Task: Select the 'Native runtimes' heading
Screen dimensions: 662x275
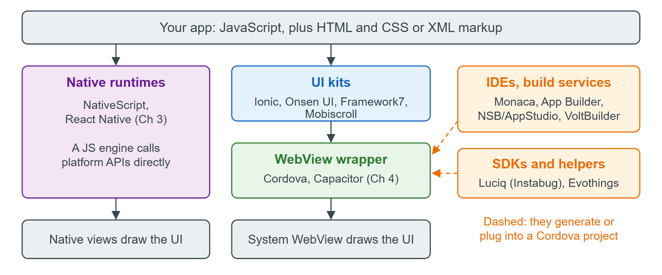Action: [x=116, y=83]
